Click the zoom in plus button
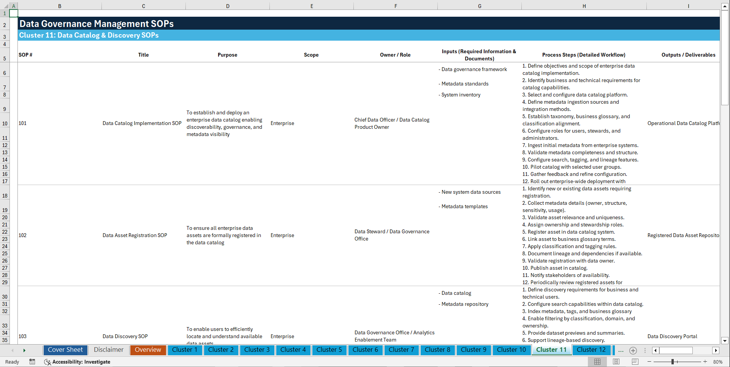 (x=705, y=362)
